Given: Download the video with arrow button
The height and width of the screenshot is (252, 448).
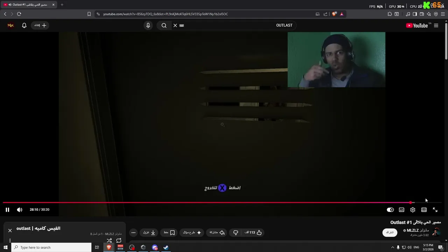Looking at the screenshot, I should pos(149,232).
